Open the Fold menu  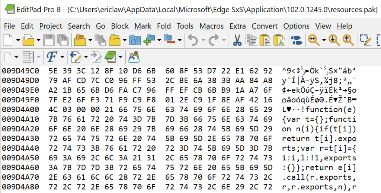pyautogui.click(x=164, y=26)
